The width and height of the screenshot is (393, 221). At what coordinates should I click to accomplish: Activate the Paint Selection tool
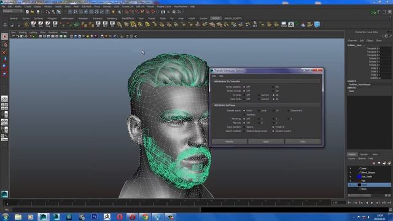click(x=4, y=52)
